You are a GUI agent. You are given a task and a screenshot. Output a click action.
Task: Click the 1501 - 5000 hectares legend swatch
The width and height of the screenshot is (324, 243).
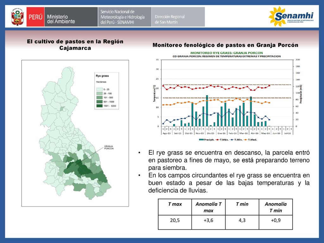coord(99,106)
